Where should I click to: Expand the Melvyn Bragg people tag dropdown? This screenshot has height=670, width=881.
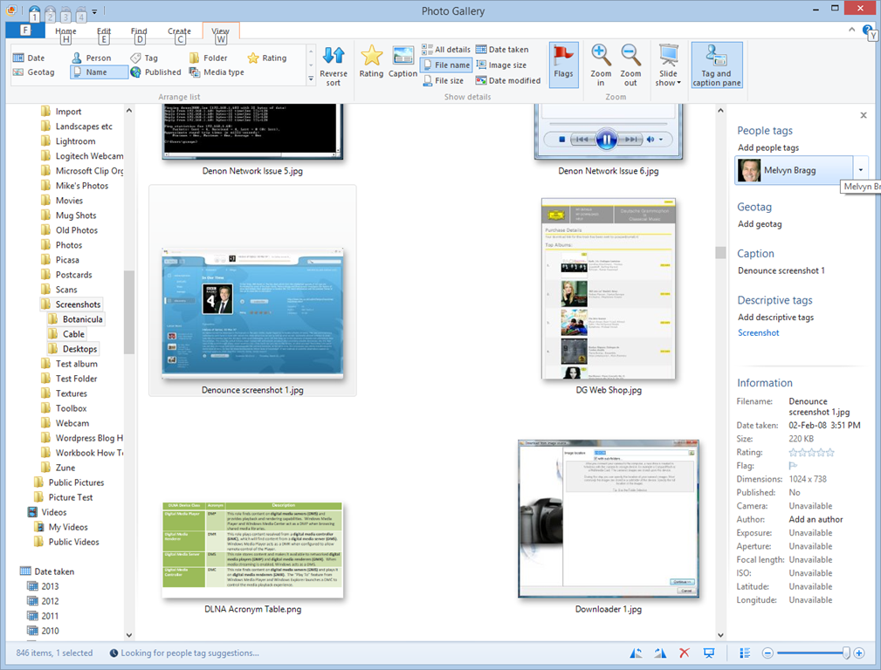pyautogui.click(x=861, y=170)
